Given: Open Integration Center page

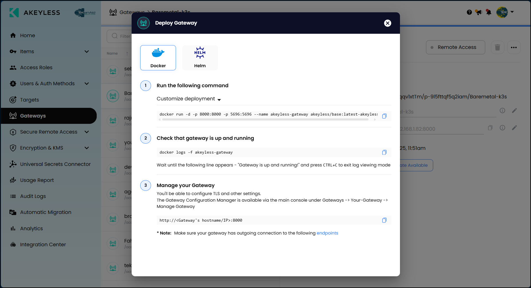Looking at the screenshot, I should (43, 245).
